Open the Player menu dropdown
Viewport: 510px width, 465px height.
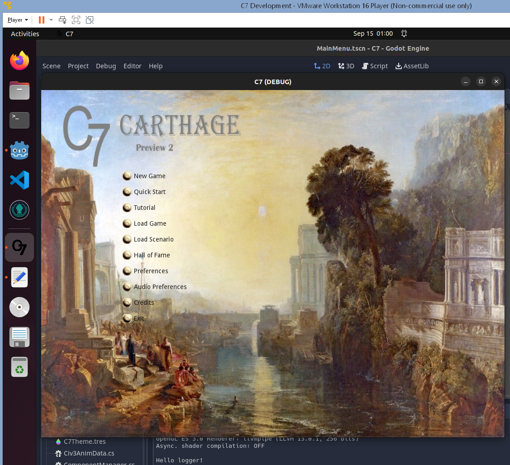pos(17,20)
